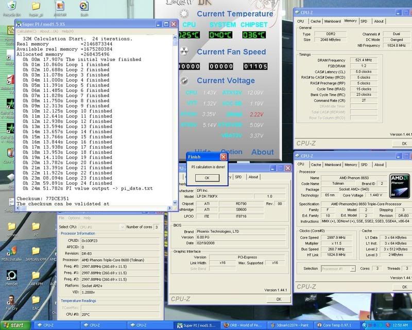The width and height of the screenshot is (412, 330).
Task: Open the AVATAR desktop icon
Action: coord(60,7)
